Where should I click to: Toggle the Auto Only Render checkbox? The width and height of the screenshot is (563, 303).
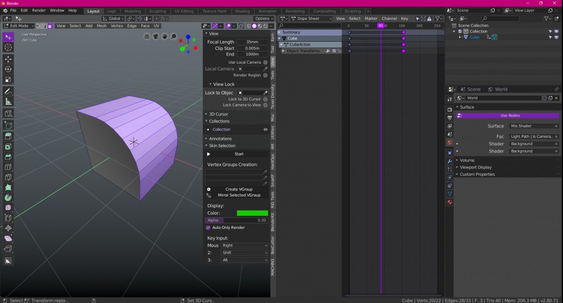(x=208, y=227)
